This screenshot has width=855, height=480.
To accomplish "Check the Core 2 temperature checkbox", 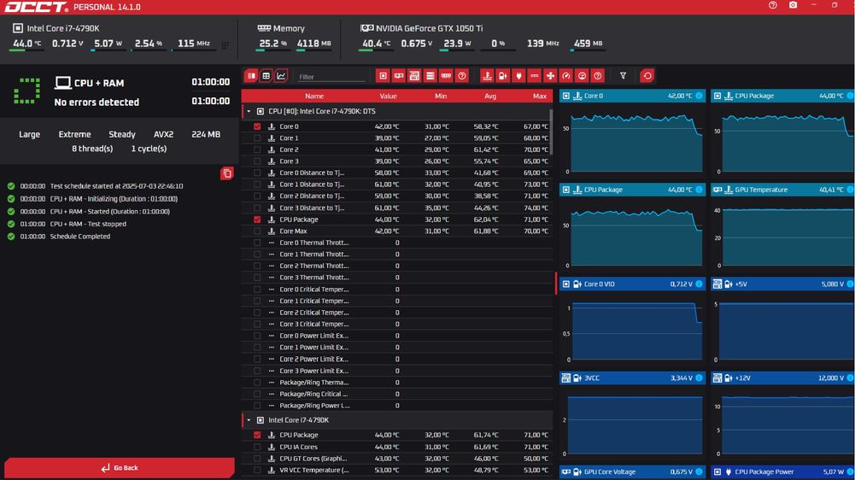I will pos(257,149).
